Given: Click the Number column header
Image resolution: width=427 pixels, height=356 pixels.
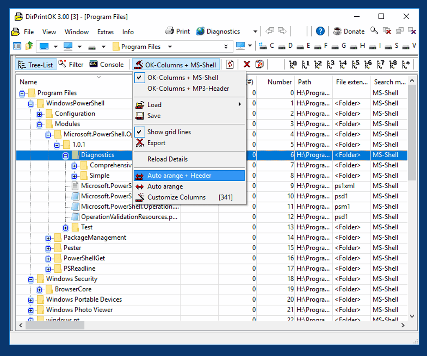Looking at the screenshot, I should 279,82.
